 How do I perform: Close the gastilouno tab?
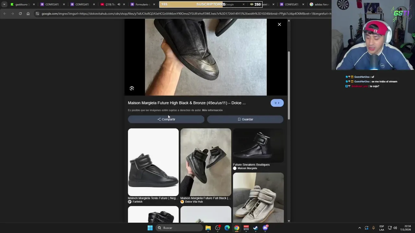click(x=34, y=5)
